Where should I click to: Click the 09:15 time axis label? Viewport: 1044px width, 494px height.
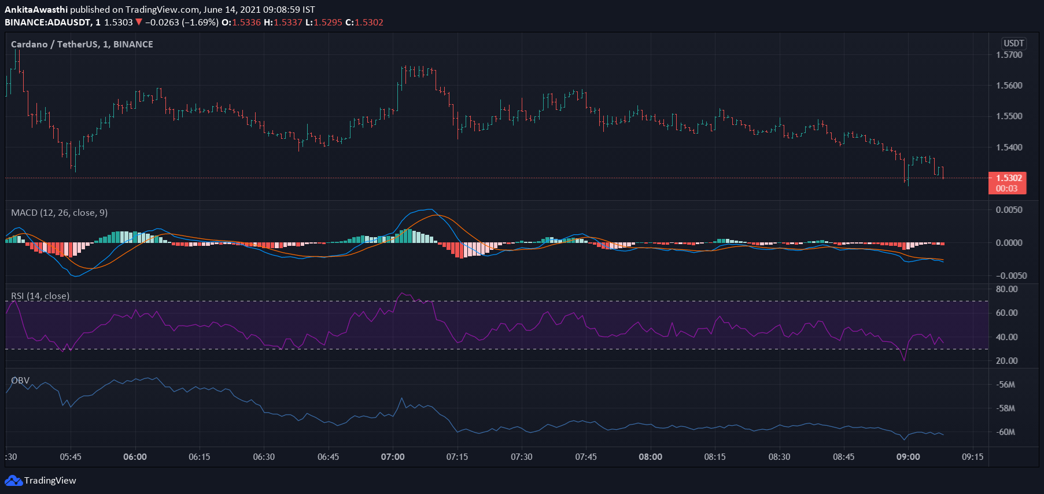point(973,457)
